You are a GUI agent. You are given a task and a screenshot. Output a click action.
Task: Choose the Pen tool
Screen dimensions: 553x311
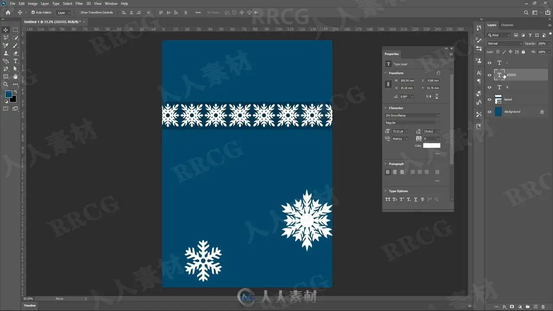6,69
